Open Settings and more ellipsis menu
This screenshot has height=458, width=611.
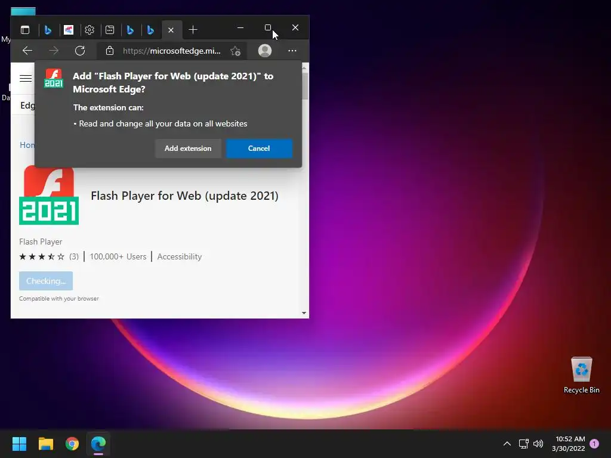(x=292, y=51)
